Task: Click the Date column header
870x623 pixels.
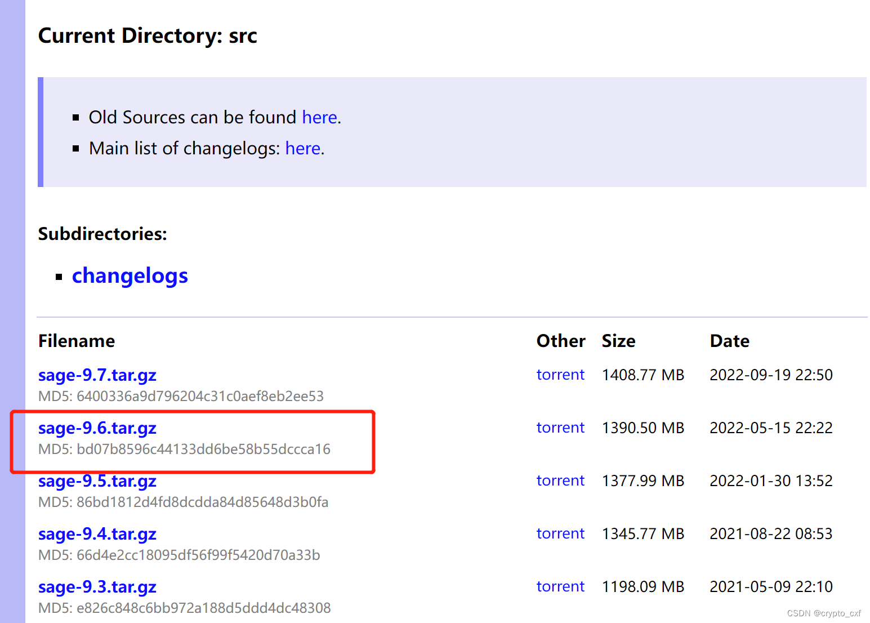Action: (x=729, y=341)
